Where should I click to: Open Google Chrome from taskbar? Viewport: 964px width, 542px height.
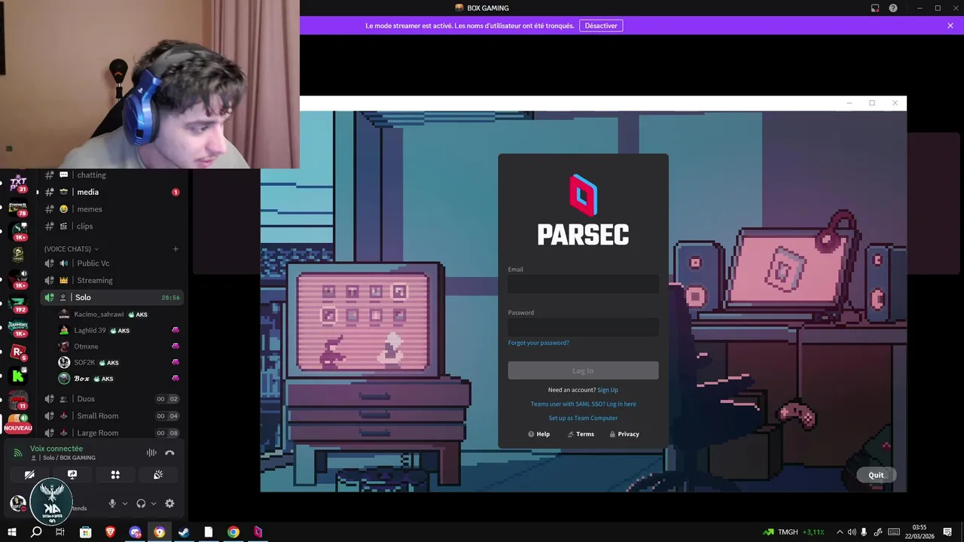233,532
